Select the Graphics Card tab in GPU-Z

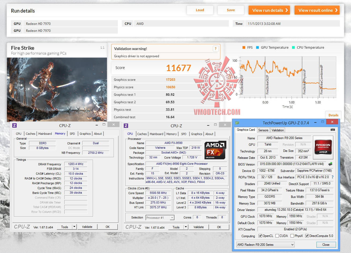click(246, 130)
